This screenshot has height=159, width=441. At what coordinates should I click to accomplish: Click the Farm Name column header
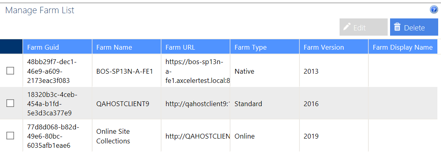pyautogui.click(x=127, y=46)
